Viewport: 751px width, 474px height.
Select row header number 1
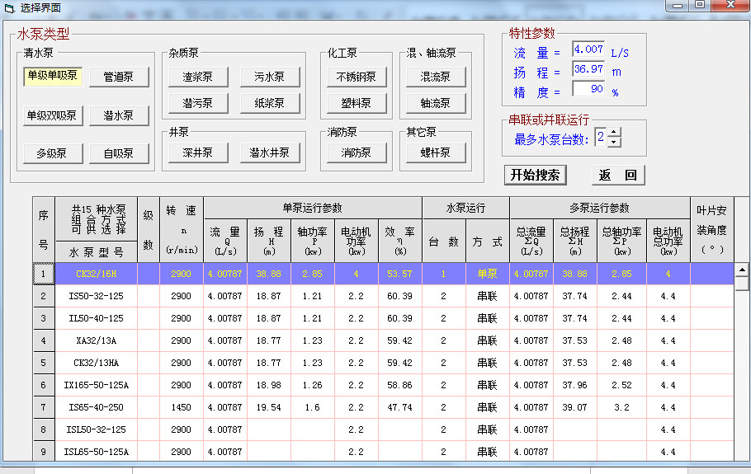pos(44,274)
